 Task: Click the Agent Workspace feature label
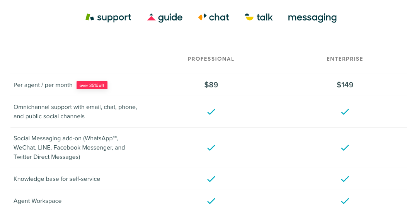(37, 201)
